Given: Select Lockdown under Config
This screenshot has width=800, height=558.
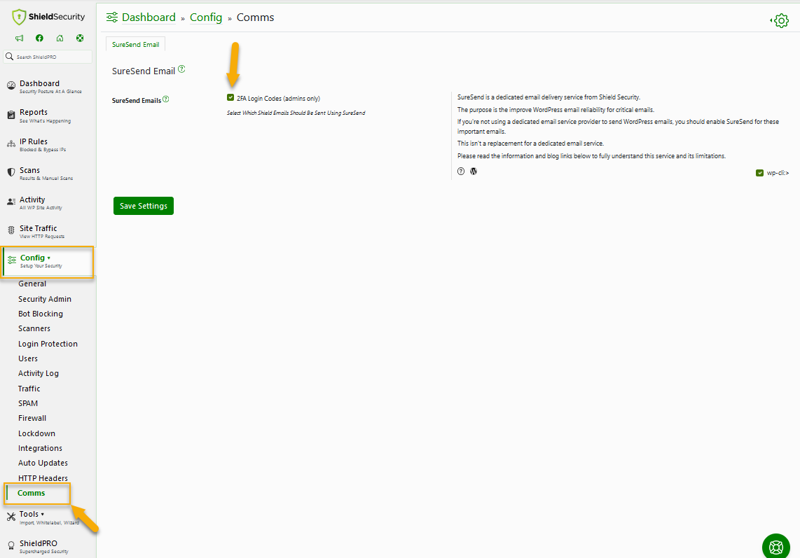Looking at the screenshot, I should click(36, 433).
